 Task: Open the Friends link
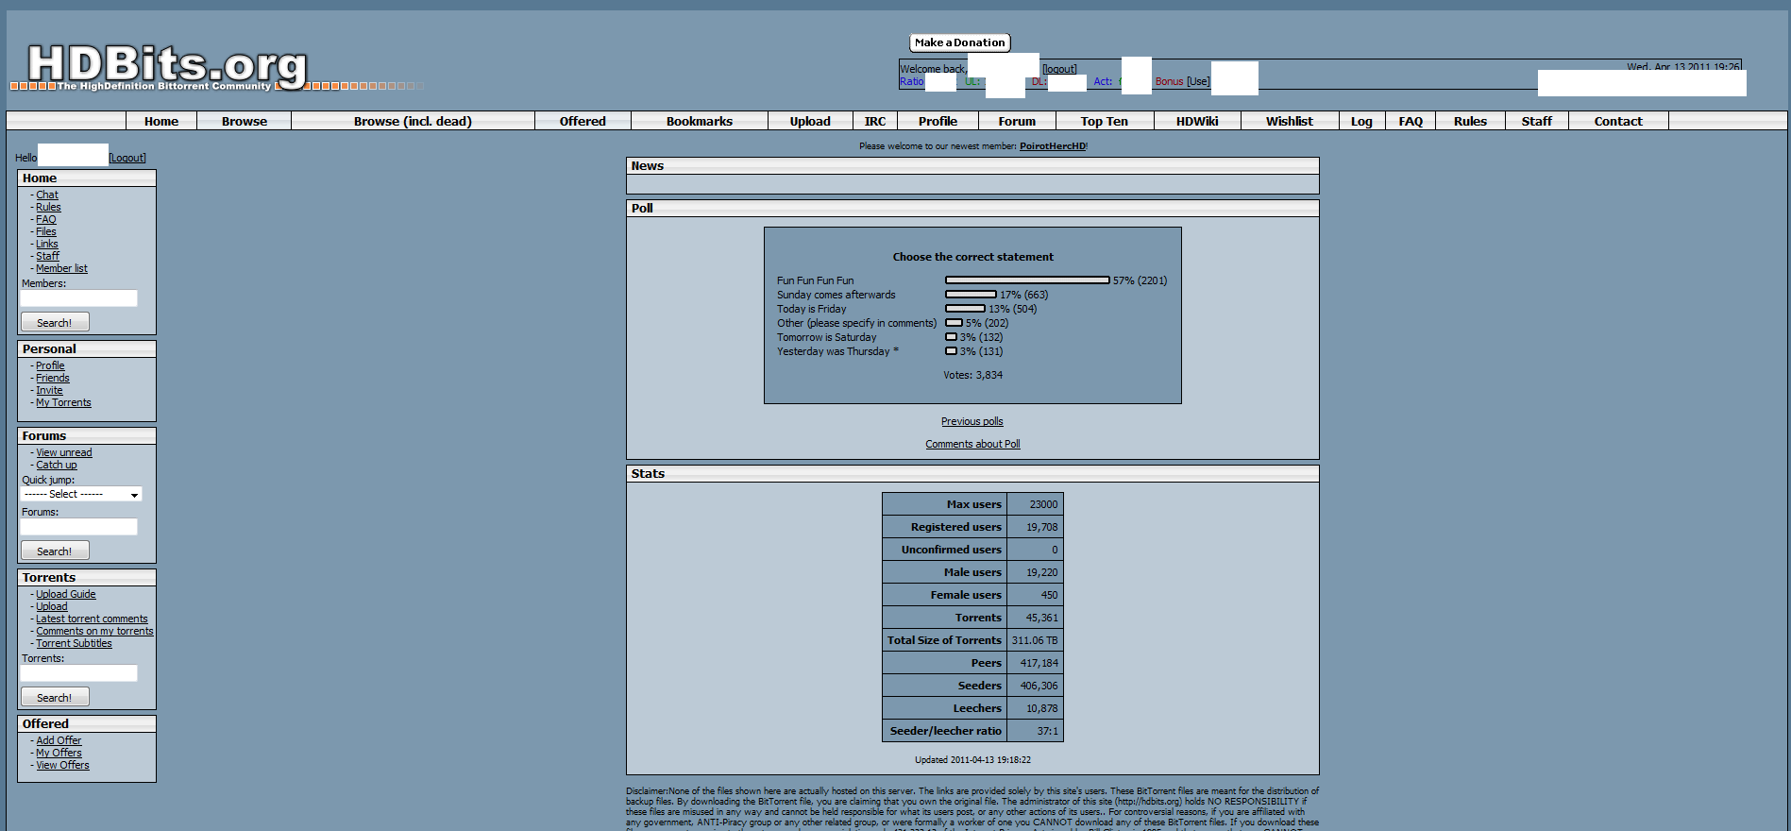point(53,378)
